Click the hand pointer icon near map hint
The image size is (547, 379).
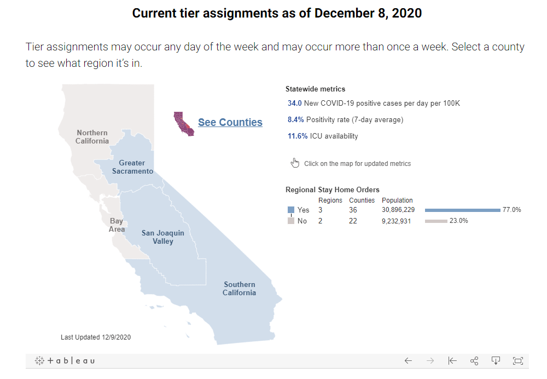coord(295,163)
